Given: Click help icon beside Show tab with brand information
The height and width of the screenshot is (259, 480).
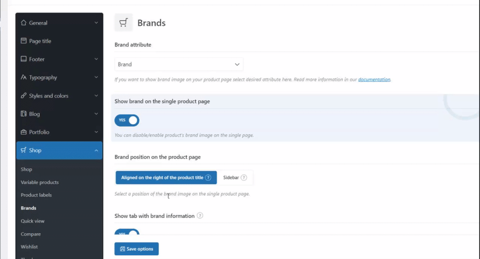Looking at the screenshot, I should (200, 216).
